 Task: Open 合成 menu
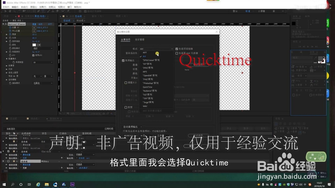[24, 7]
